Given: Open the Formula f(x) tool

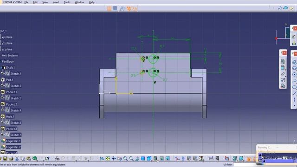Looking at the screenshot, I should (x=57, y=159).
